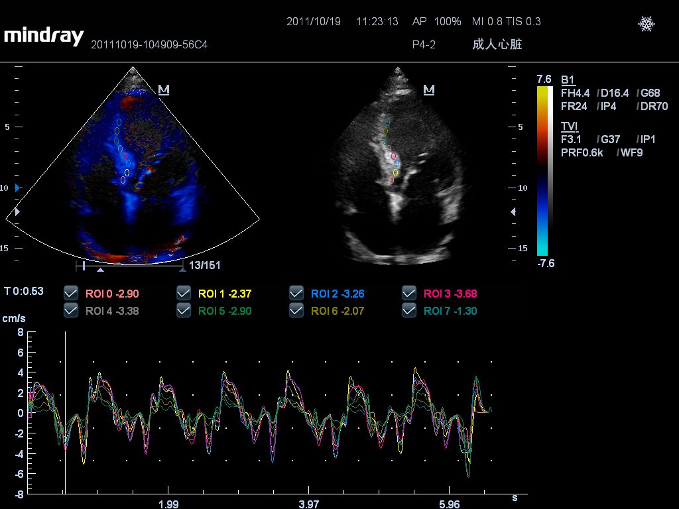Screen dimensions: 679x509
Task: Uncheck the ROI 3 curve checkbox
Action: click(408, 294)
